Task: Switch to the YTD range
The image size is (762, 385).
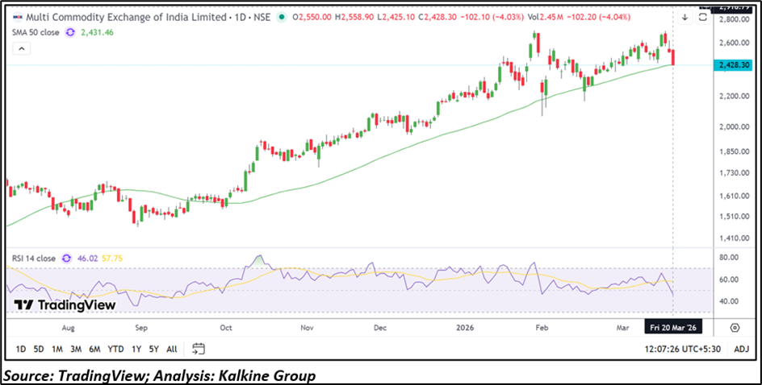Action: [115, 349]
